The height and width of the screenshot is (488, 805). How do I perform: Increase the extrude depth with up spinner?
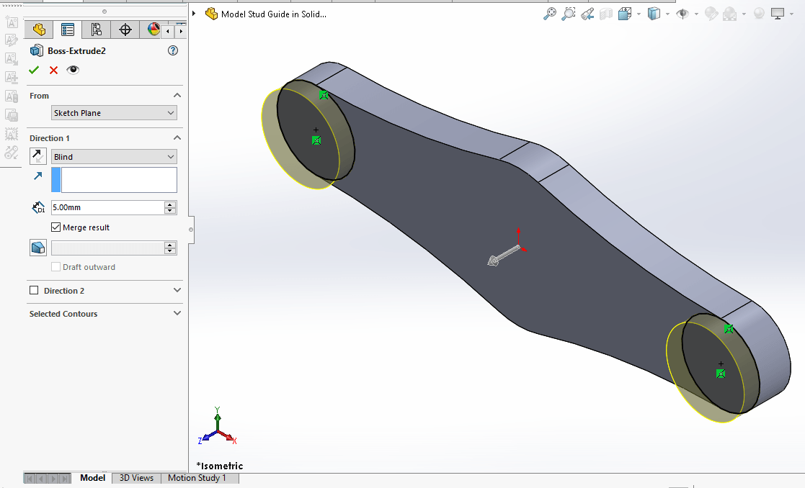(170, 204)
